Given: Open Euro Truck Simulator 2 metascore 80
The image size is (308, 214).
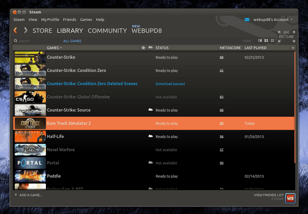Looking at the screenshot, I should click(x=222, y=123).
